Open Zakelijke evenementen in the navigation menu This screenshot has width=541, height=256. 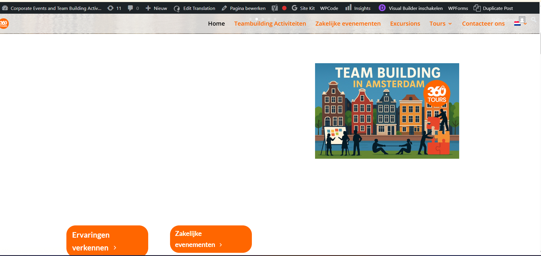[348, 24]
